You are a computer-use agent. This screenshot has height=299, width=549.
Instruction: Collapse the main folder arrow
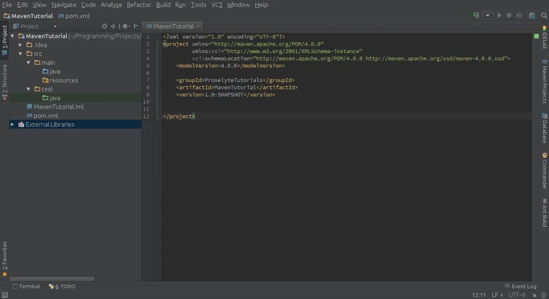pyautogui.click(x=28, y=63)
